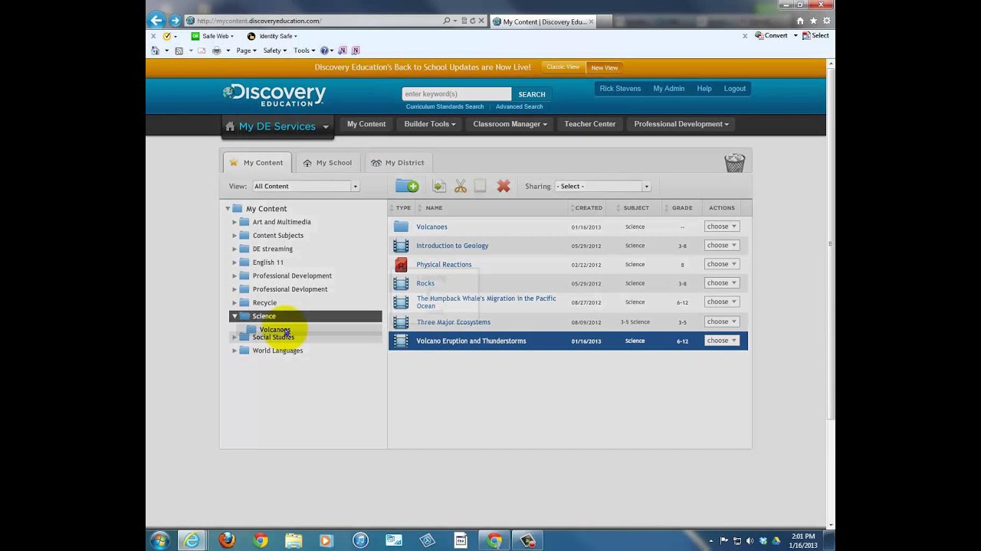Open the Professional Development menu

(681, 124)
